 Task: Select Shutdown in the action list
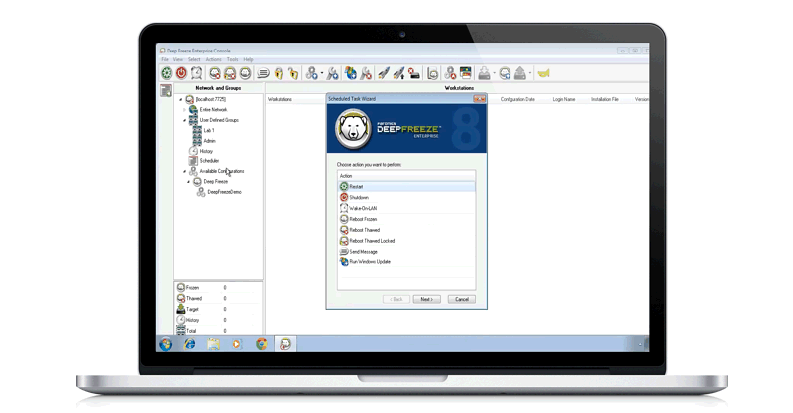pos(406,198)
